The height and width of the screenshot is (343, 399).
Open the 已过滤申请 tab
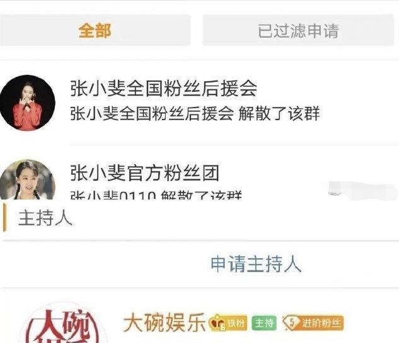pos(298,30)
